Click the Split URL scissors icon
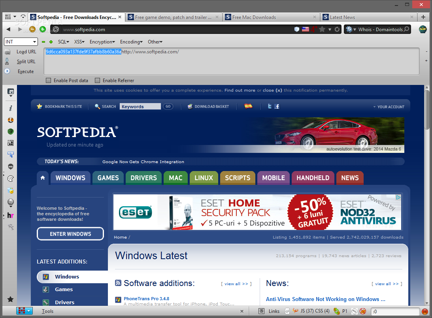 pos(7,61)
